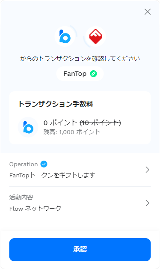Click the Blocto points icon in fee card

28,127
